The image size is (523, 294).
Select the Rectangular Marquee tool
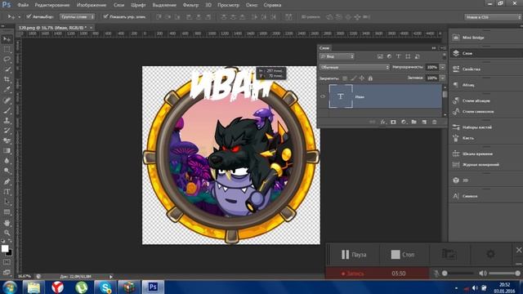click(7, 49)
